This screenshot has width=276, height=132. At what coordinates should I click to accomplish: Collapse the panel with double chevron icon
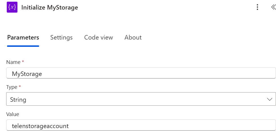pos(273,8)
